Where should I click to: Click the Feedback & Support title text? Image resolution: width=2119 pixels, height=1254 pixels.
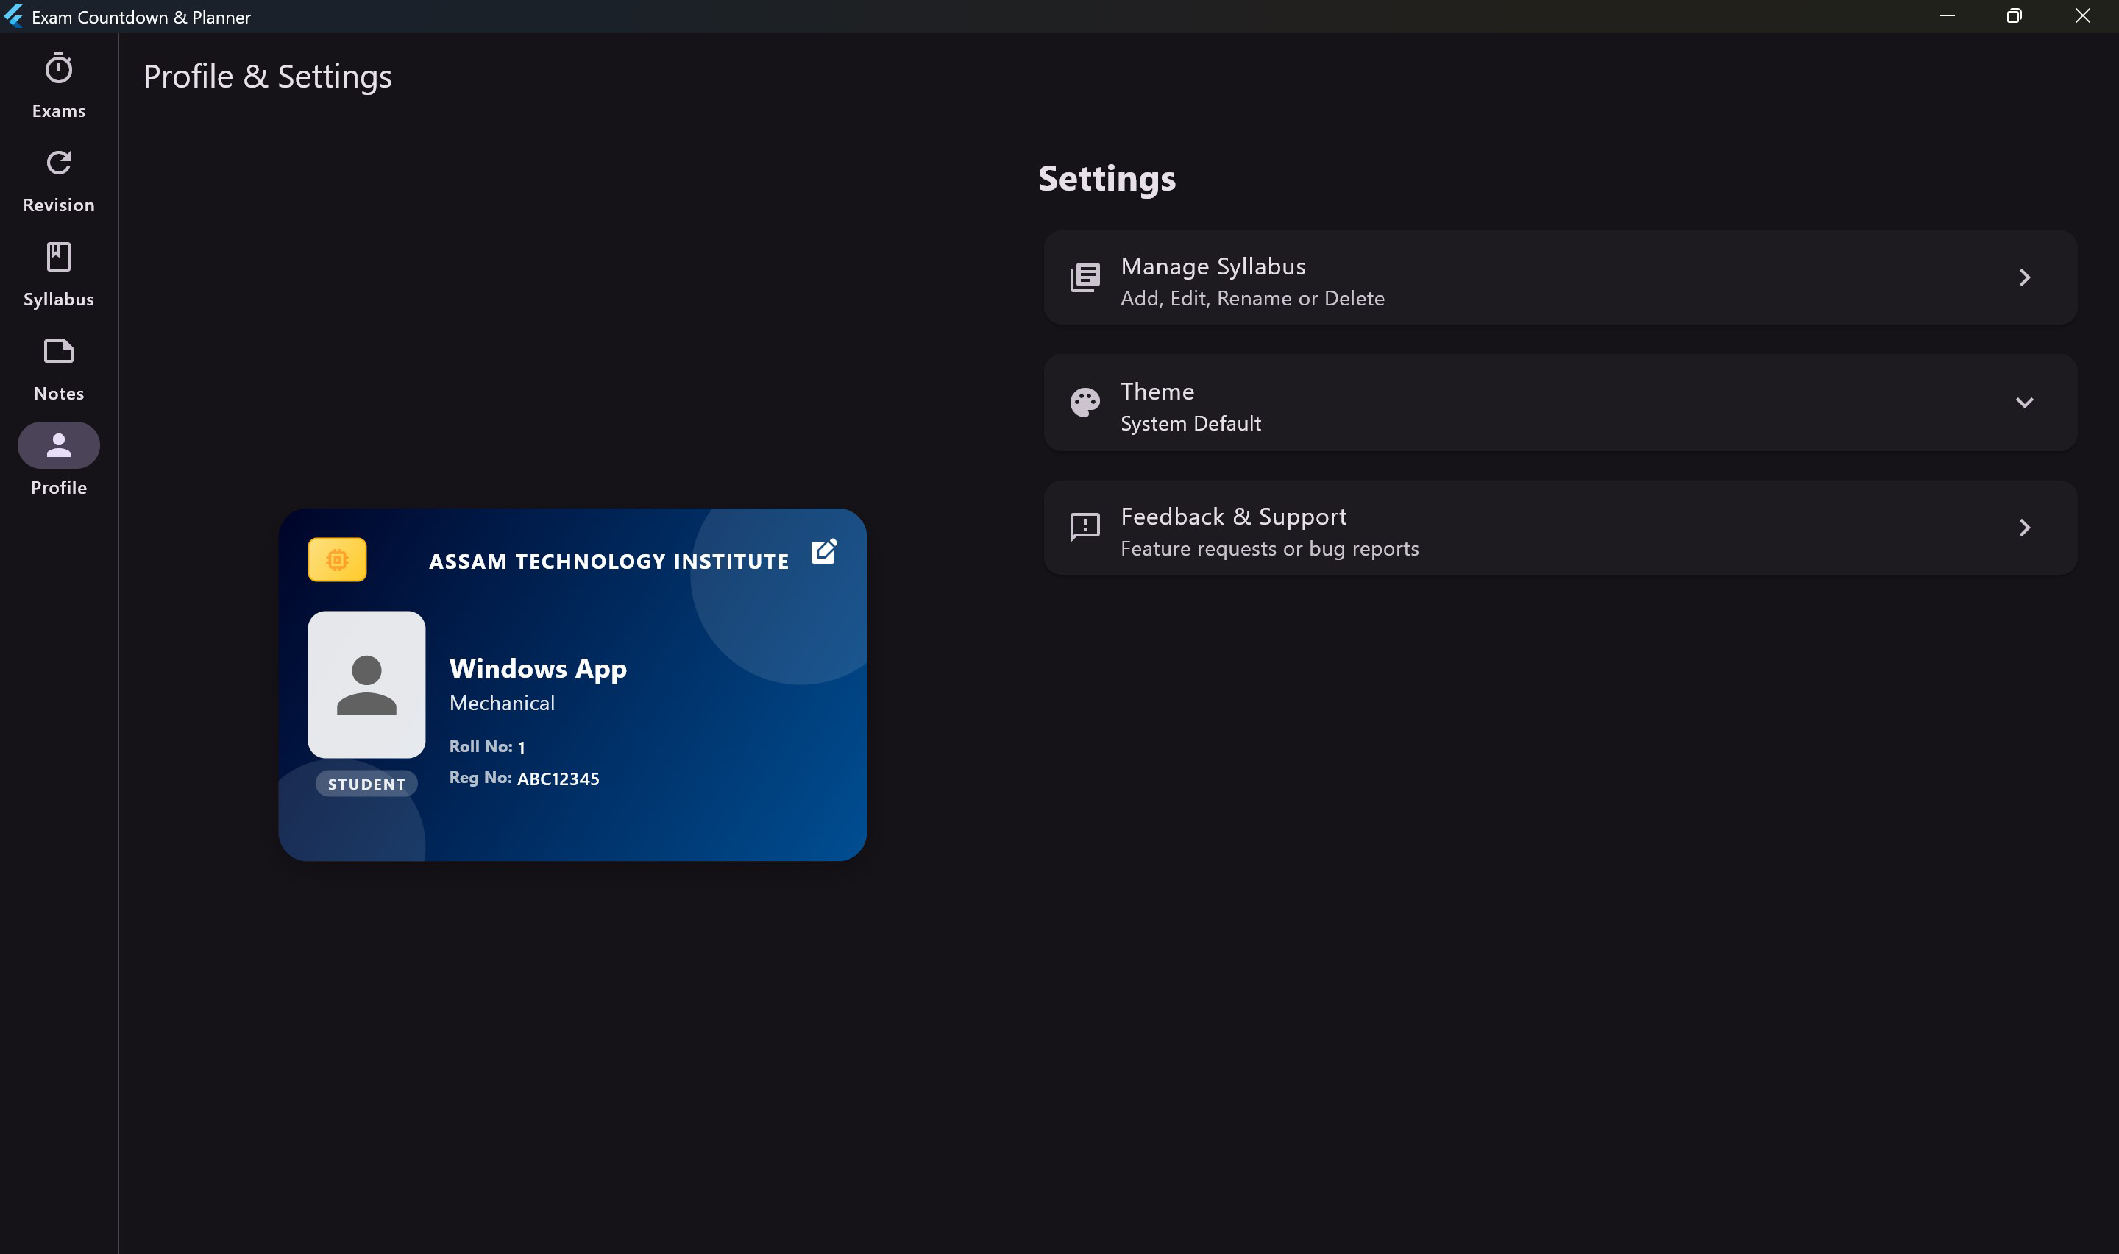tap(1233, 517)
